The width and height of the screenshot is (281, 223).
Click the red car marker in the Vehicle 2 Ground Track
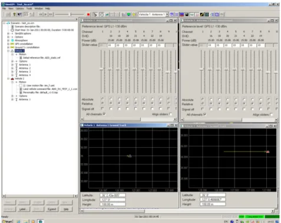pos(267,151)
